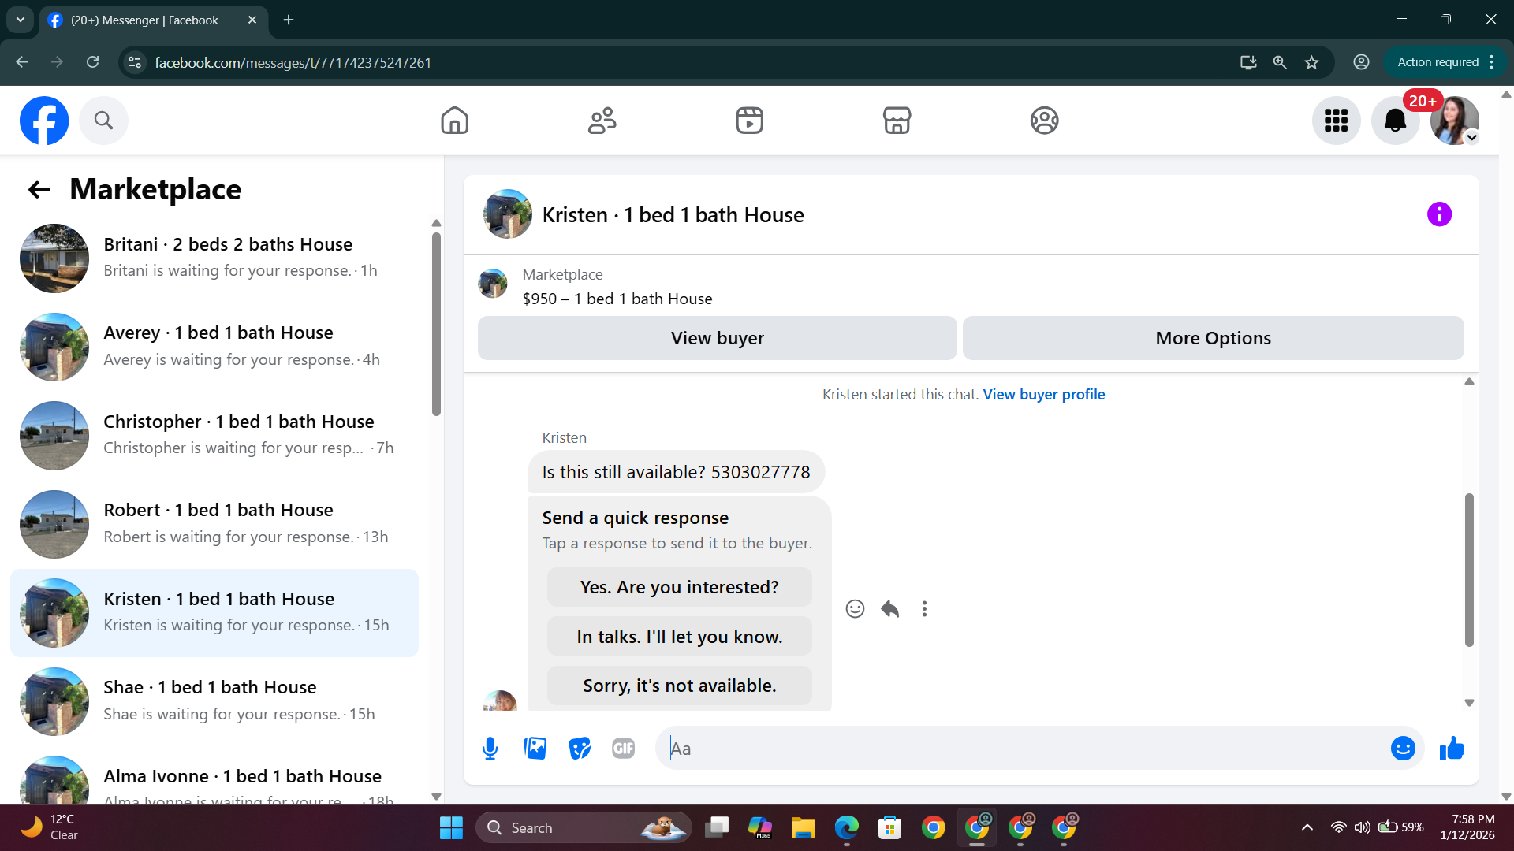Go to Marketplace tab in top navigation
The height and width of the screenshot is (851, 1514).
897,121
